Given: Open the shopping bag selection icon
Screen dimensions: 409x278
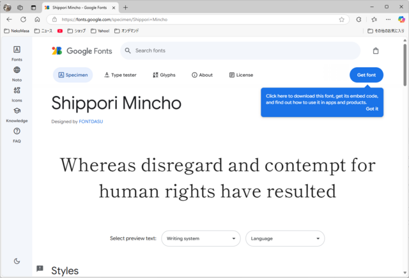Looking at the screenshot, I should 376,50.
